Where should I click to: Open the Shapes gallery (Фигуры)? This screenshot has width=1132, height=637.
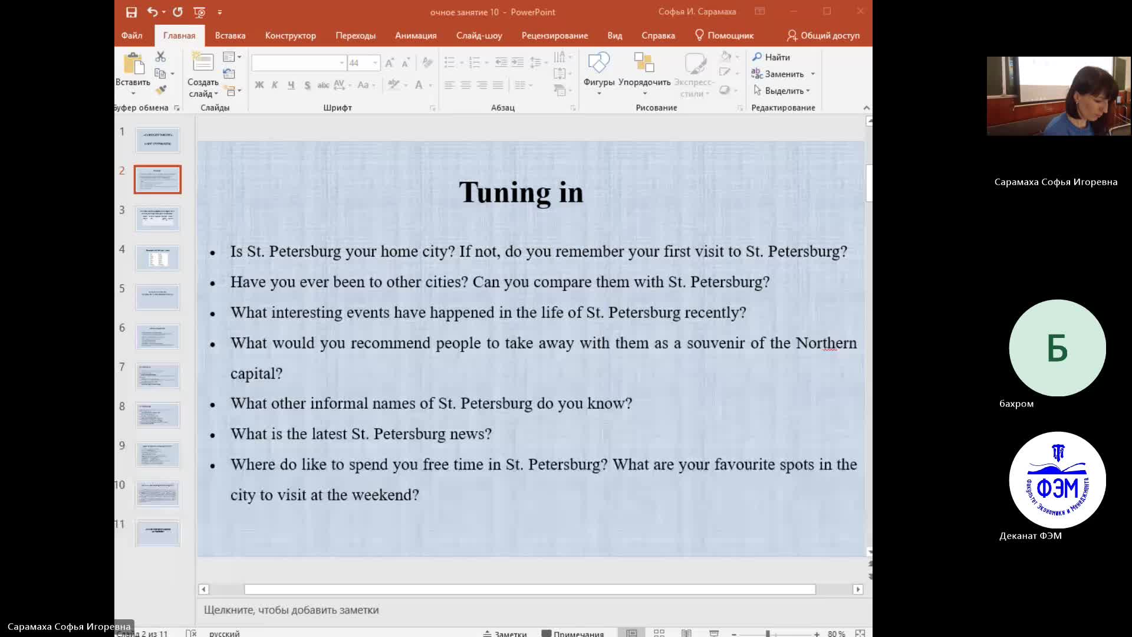tap(599, 74)
